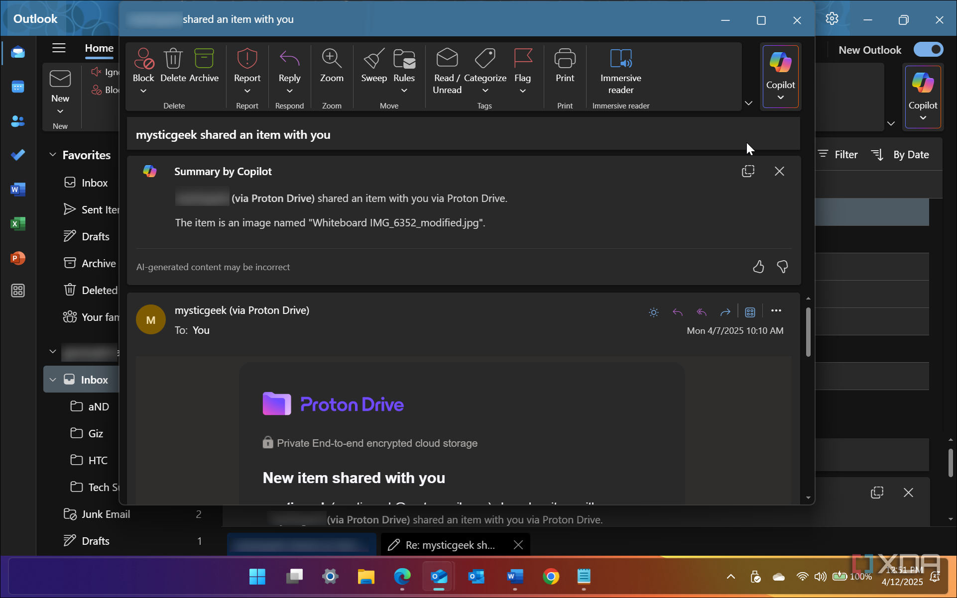
Task: Copy the Copilot summary
Action: click(748, 171)
